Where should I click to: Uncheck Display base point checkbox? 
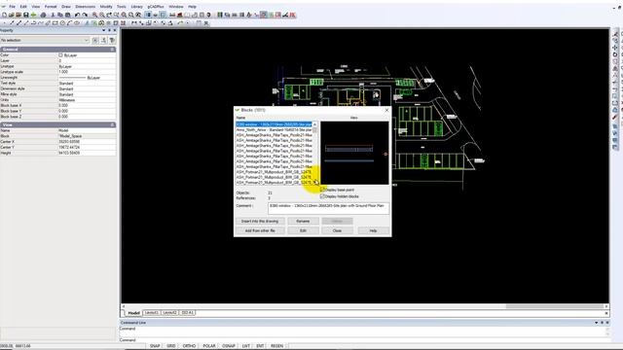click(x=322, y=190)
